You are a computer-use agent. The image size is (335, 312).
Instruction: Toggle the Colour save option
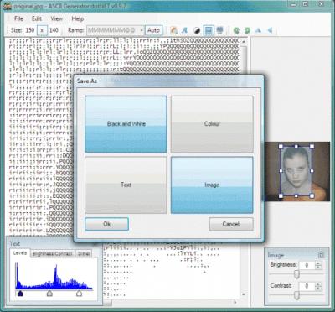(x=212, y=124)
